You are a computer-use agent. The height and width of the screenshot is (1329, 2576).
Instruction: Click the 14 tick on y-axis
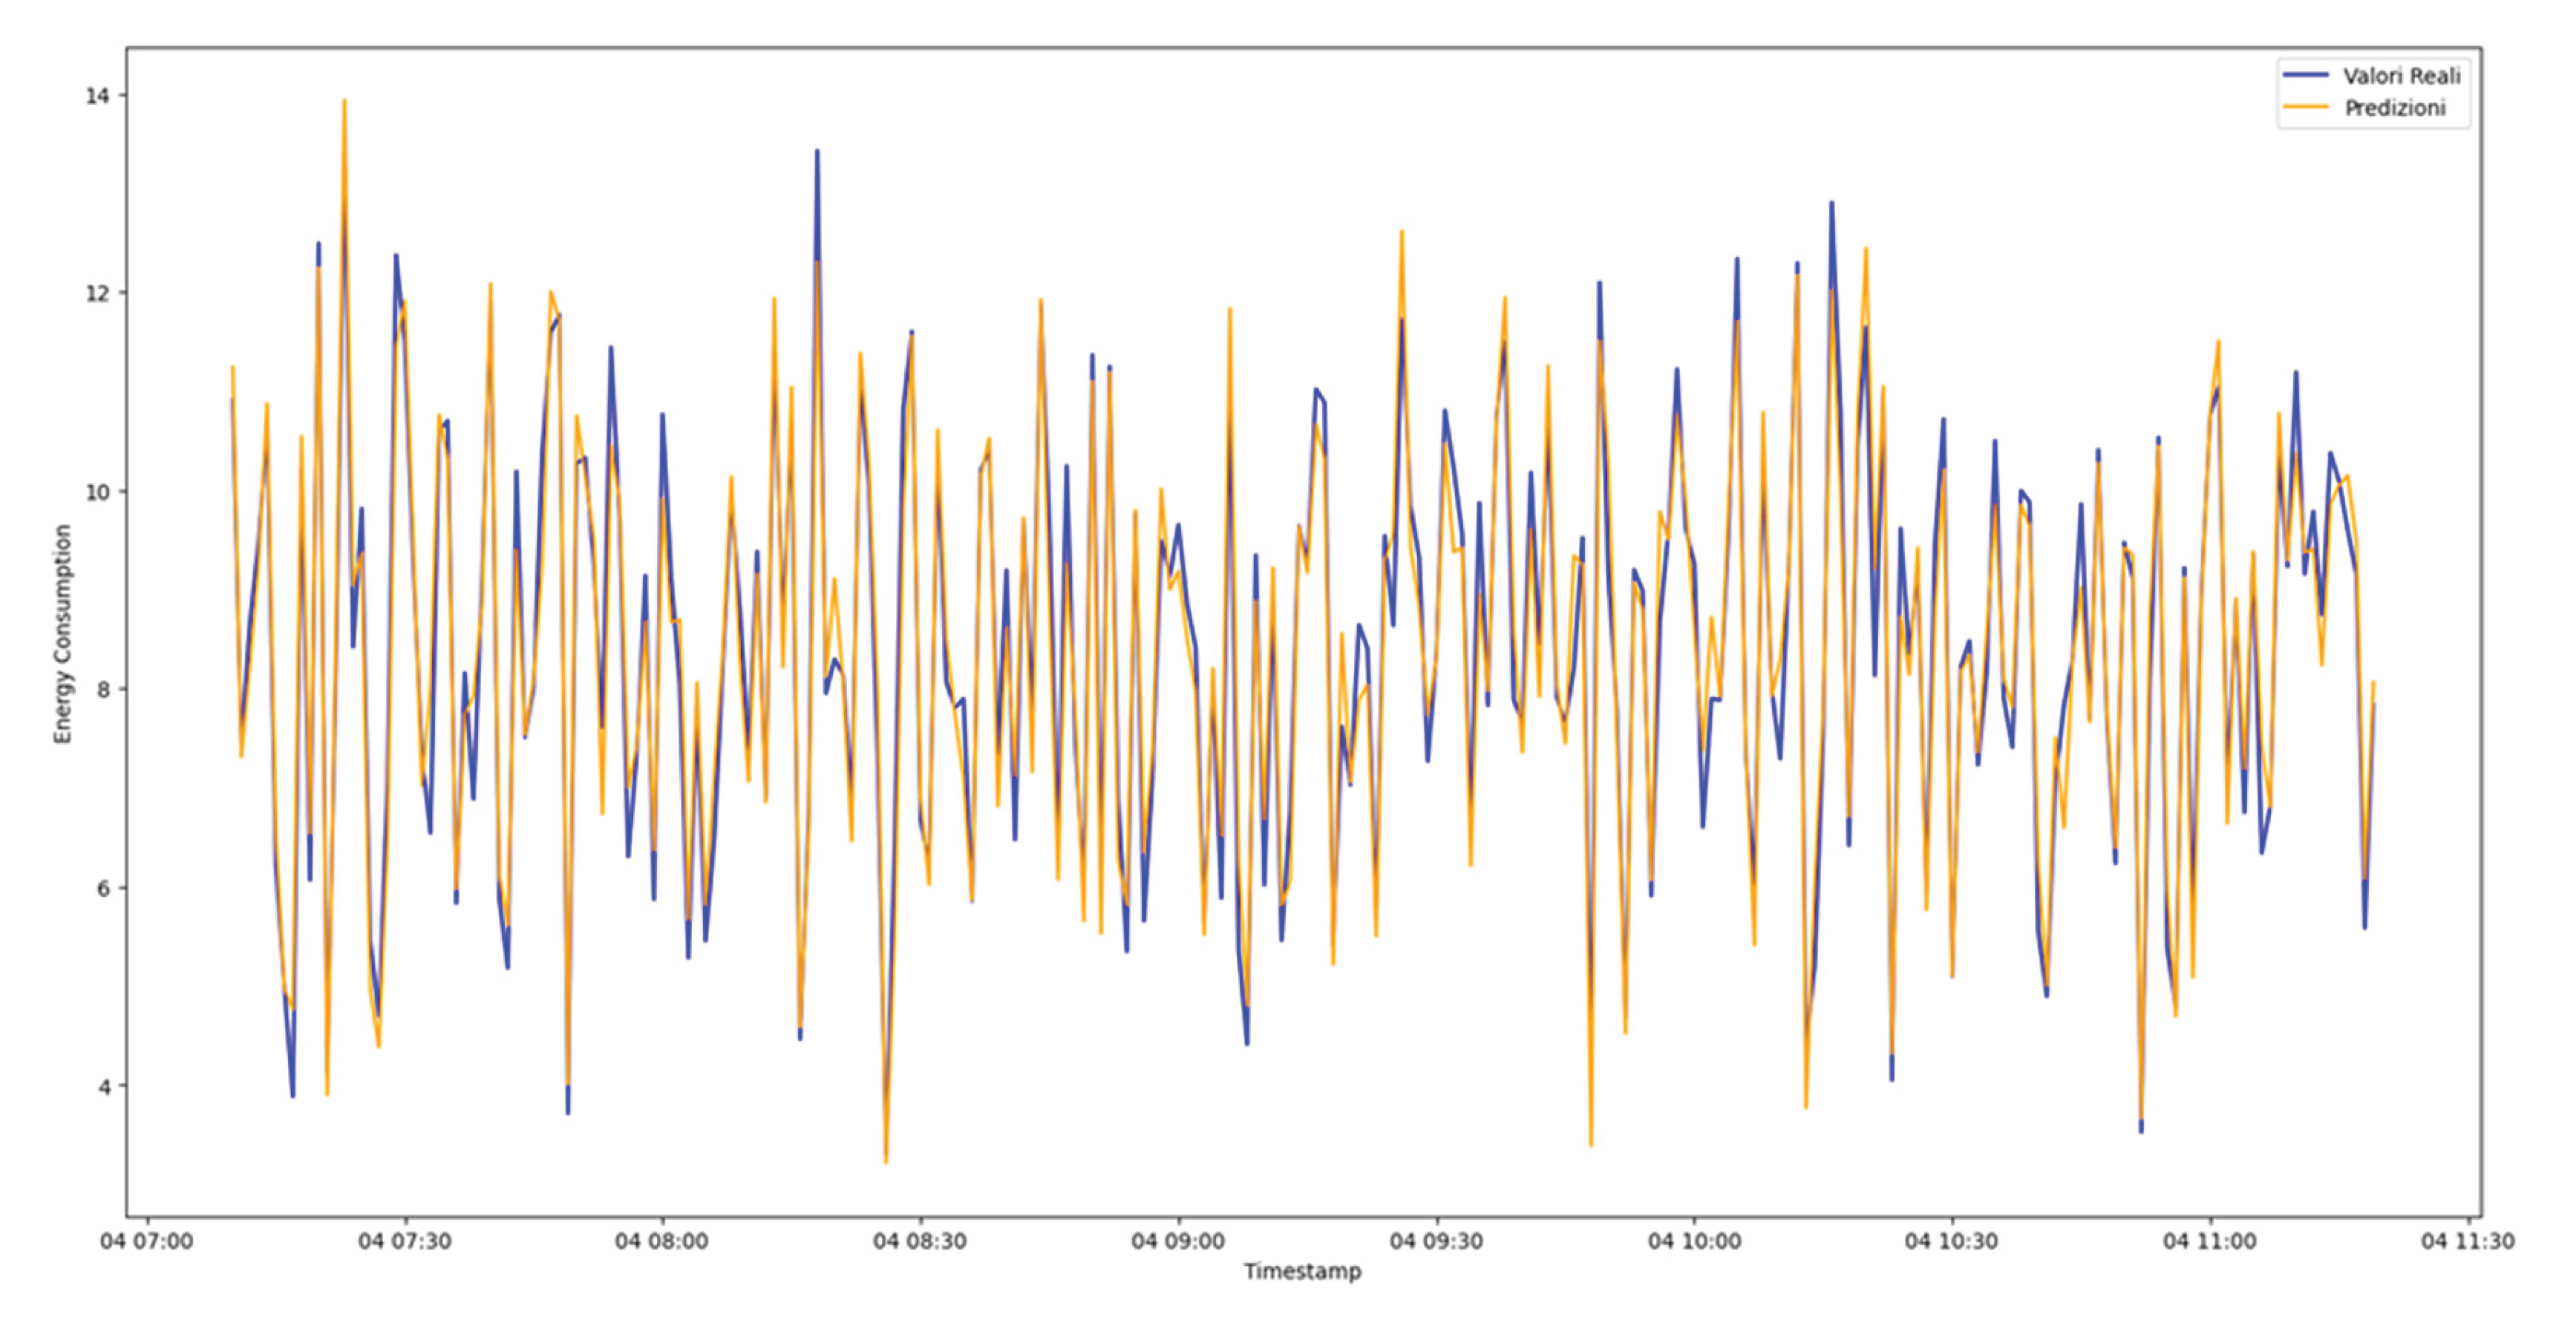[x=97, y=96]
